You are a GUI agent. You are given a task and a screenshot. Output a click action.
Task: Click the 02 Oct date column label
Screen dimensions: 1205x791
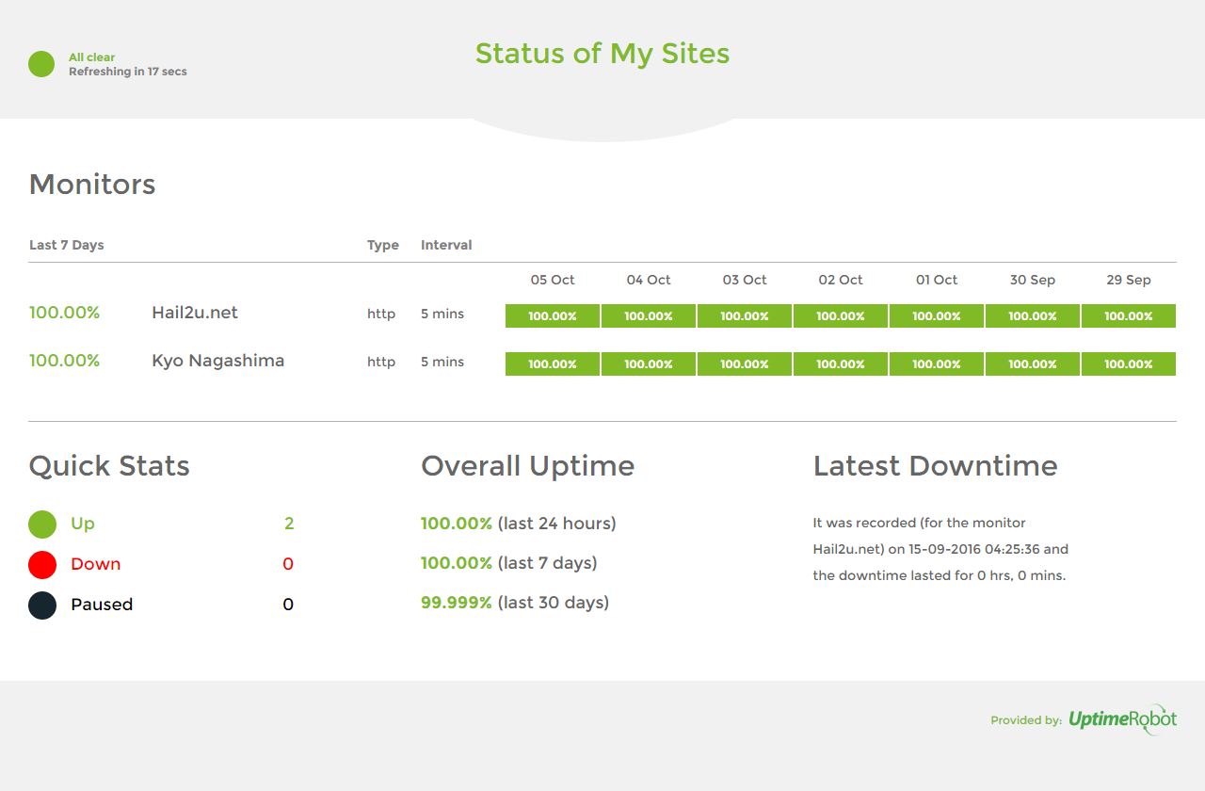tap(840, 280)
